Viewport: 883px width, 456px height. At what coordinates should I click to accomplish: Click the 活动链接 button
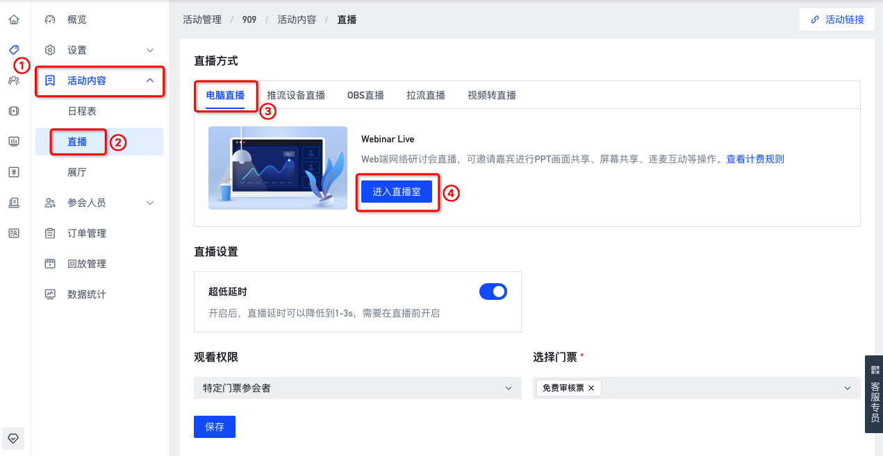coord(837,19)
